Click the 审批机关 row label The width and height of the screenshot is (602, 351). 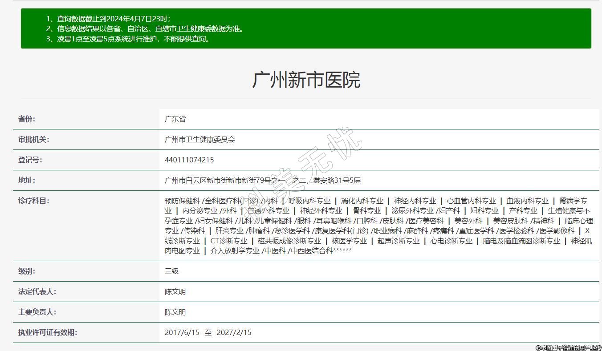pyautogui.click(x=33, y=140)
